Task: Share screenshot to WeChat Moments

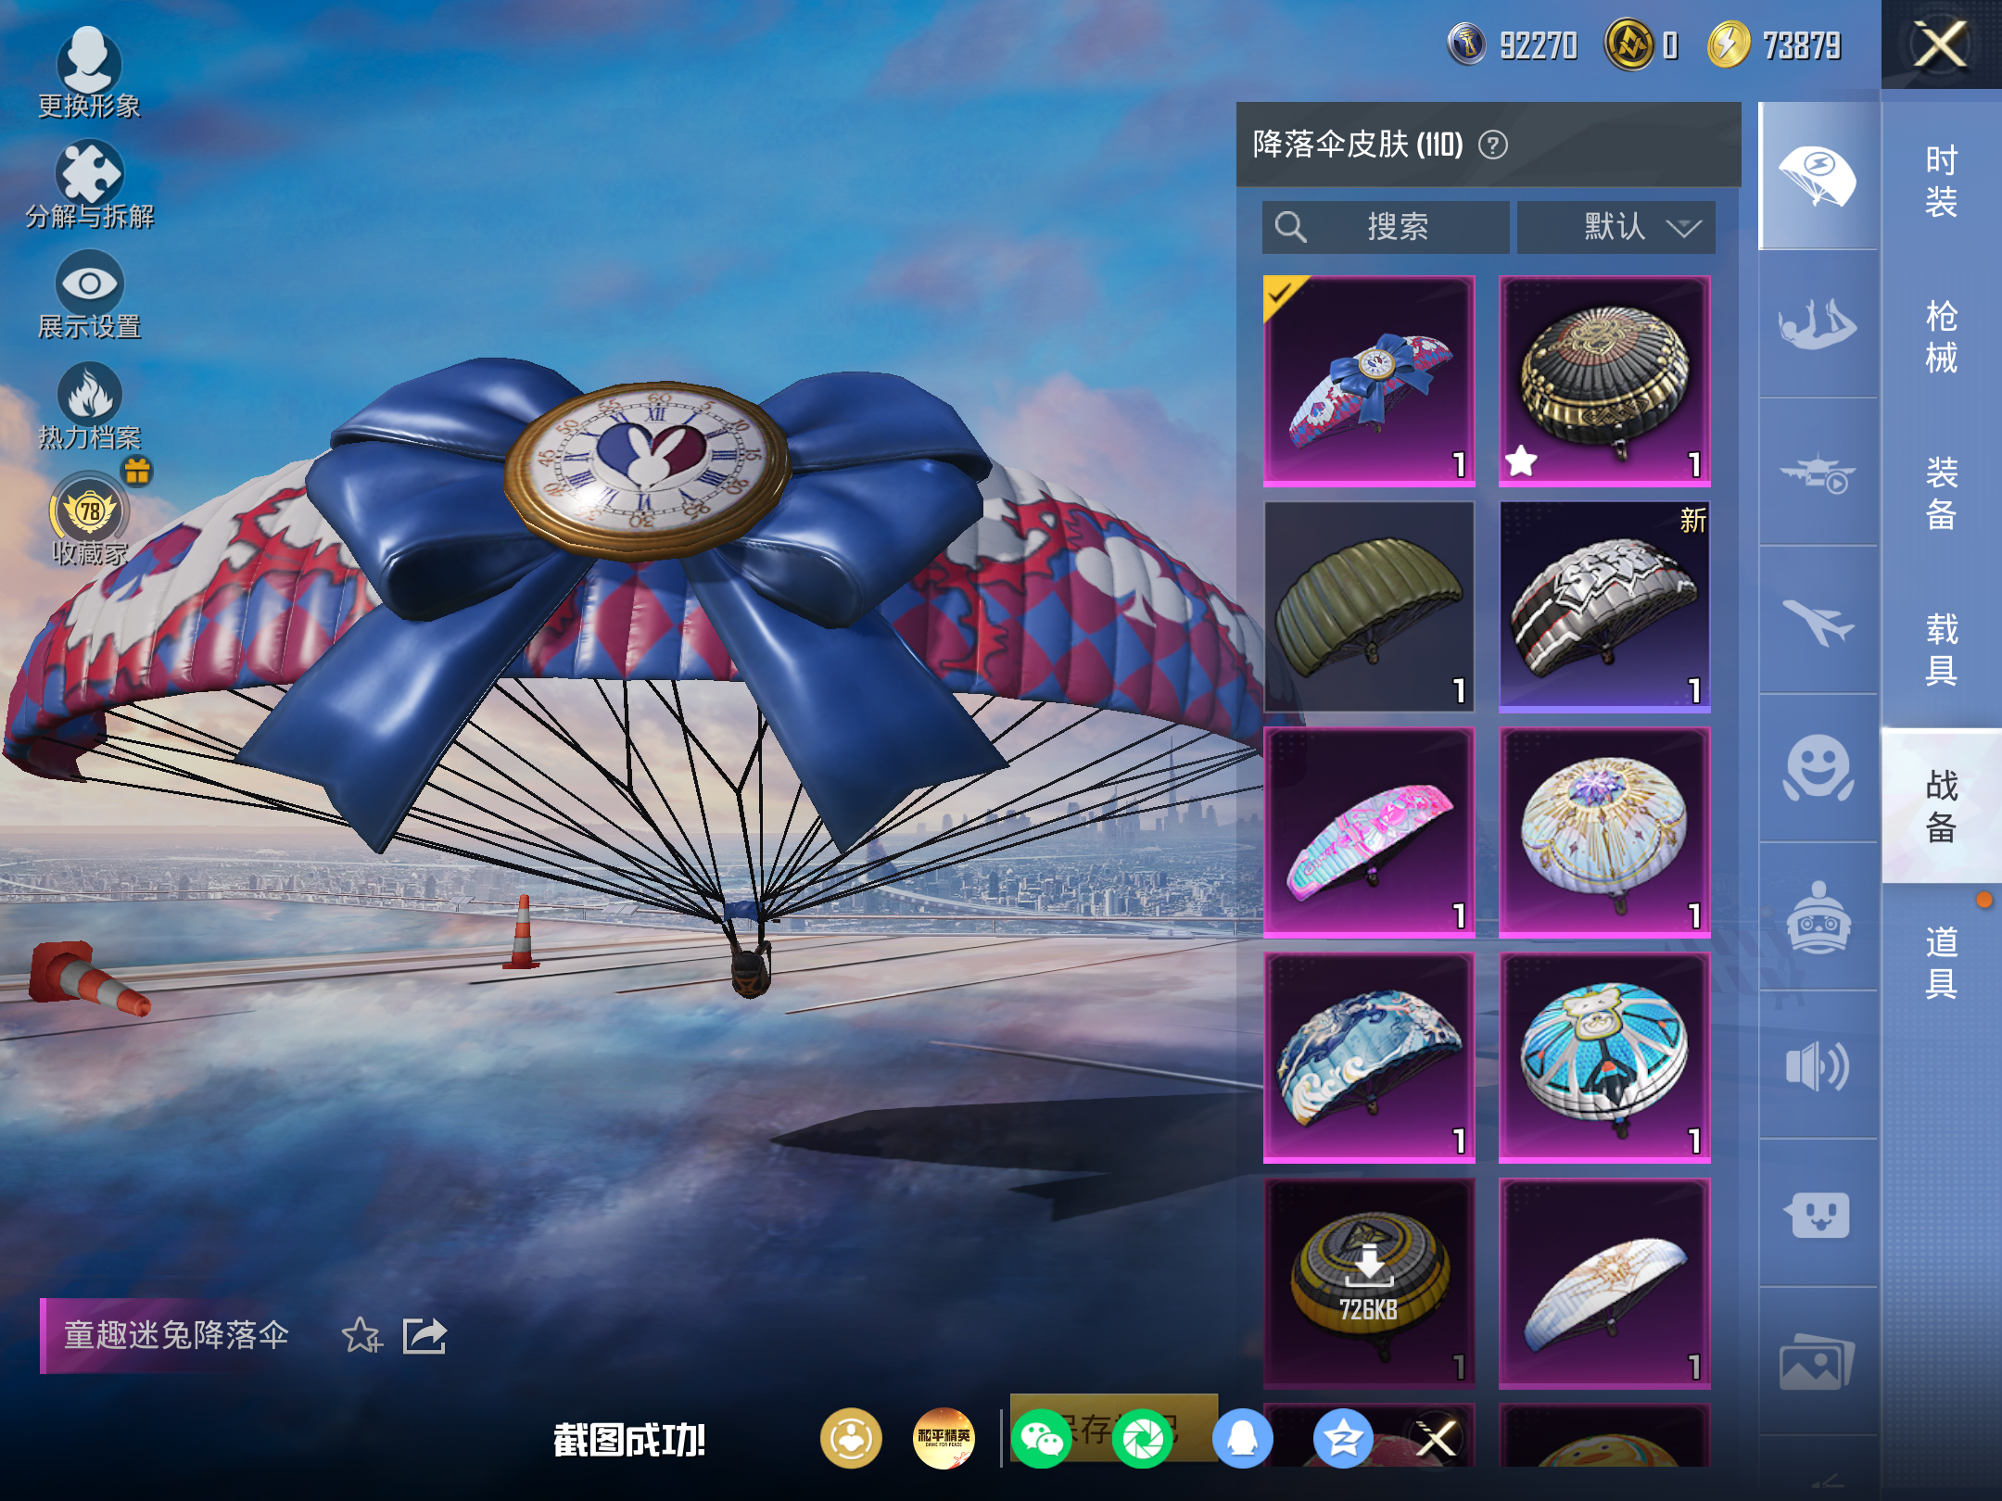Action: pyautogui.click(x=1143, y=1439)
